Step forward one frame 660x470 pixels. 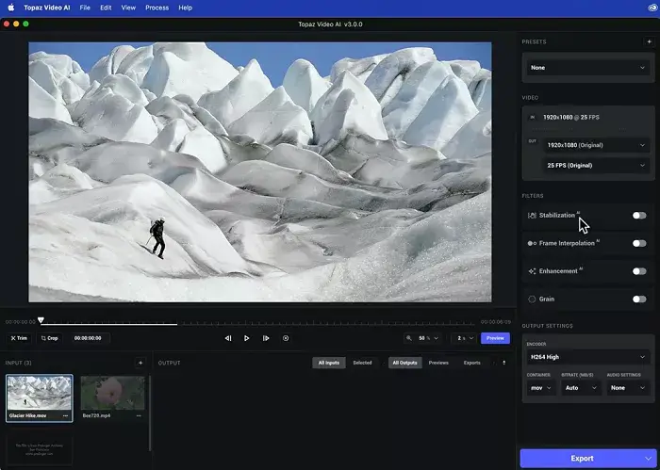pos(266,338)
